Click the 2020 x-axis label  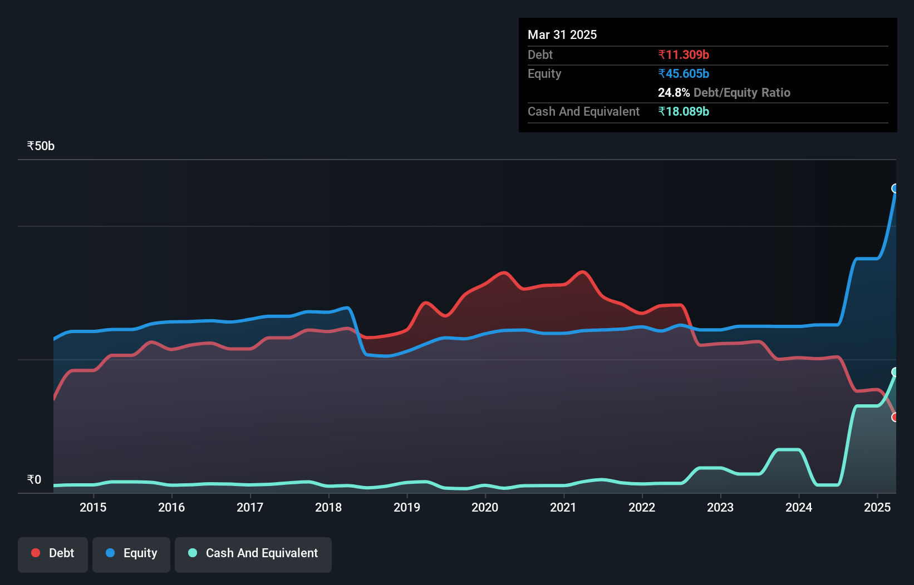point(485,507)
